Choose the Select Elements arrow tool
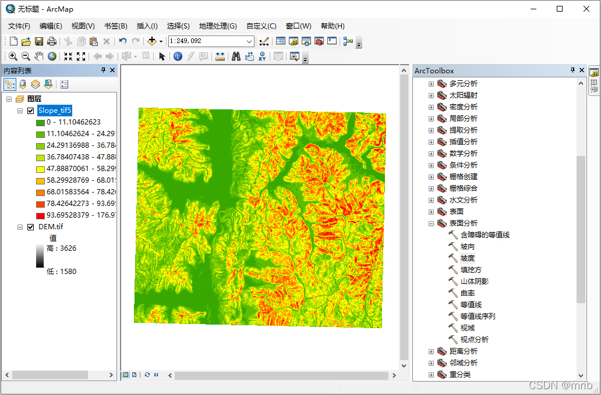The width and height of the screenshot is (601, 395). pyautogui.click(x=162, y=56)
